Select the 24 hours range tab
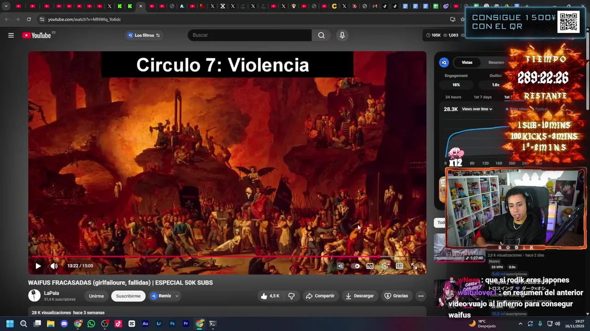Screen dimensions: 590x331 pos(453,97)
